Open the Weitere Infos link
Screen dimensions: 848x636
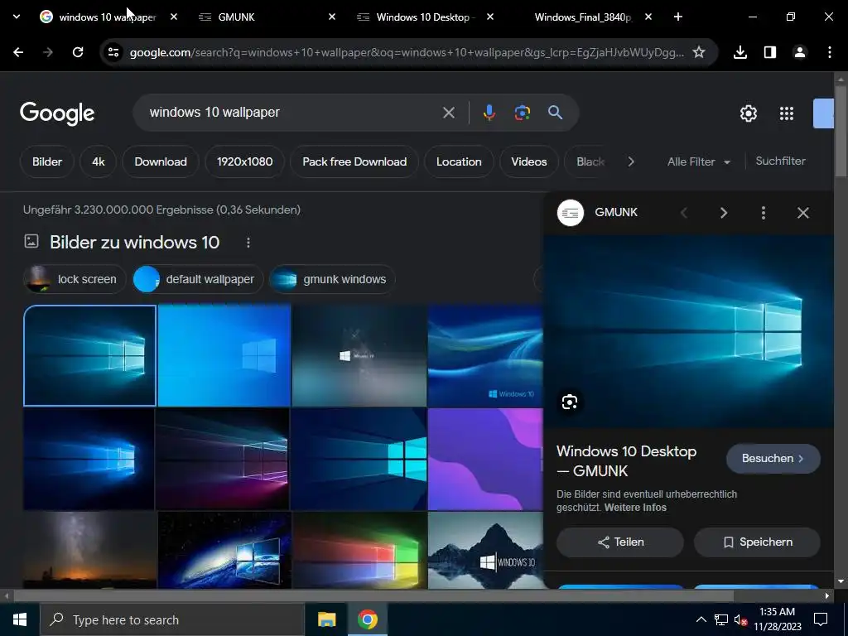pyautogui.click(x=635, y=508)
